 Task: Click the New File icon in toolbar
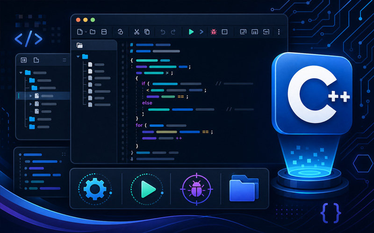80,32
